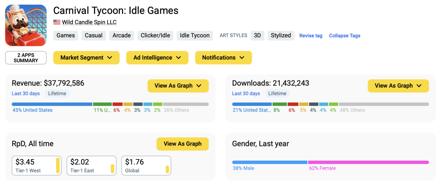Open View As Graph for Revenue
The height and width of the screenshot is (185, 440).
178,86
